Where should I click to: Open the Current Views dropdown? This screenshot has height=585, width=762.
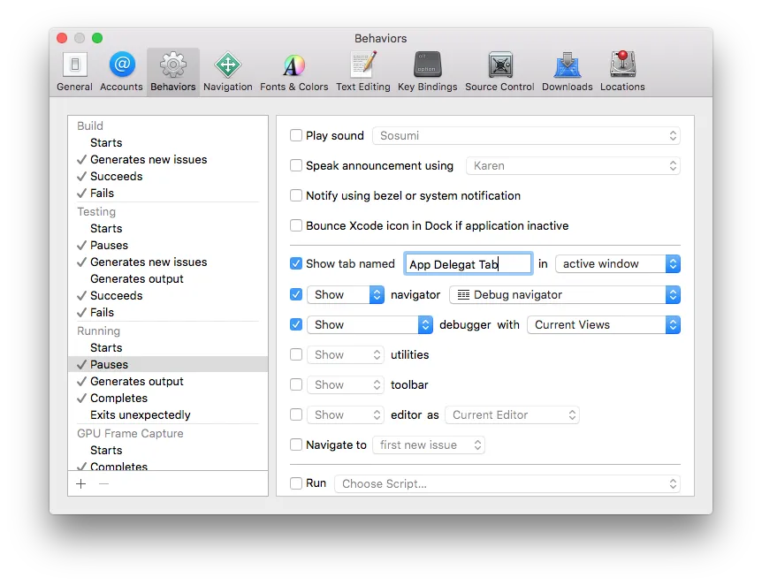pos(604,324)
